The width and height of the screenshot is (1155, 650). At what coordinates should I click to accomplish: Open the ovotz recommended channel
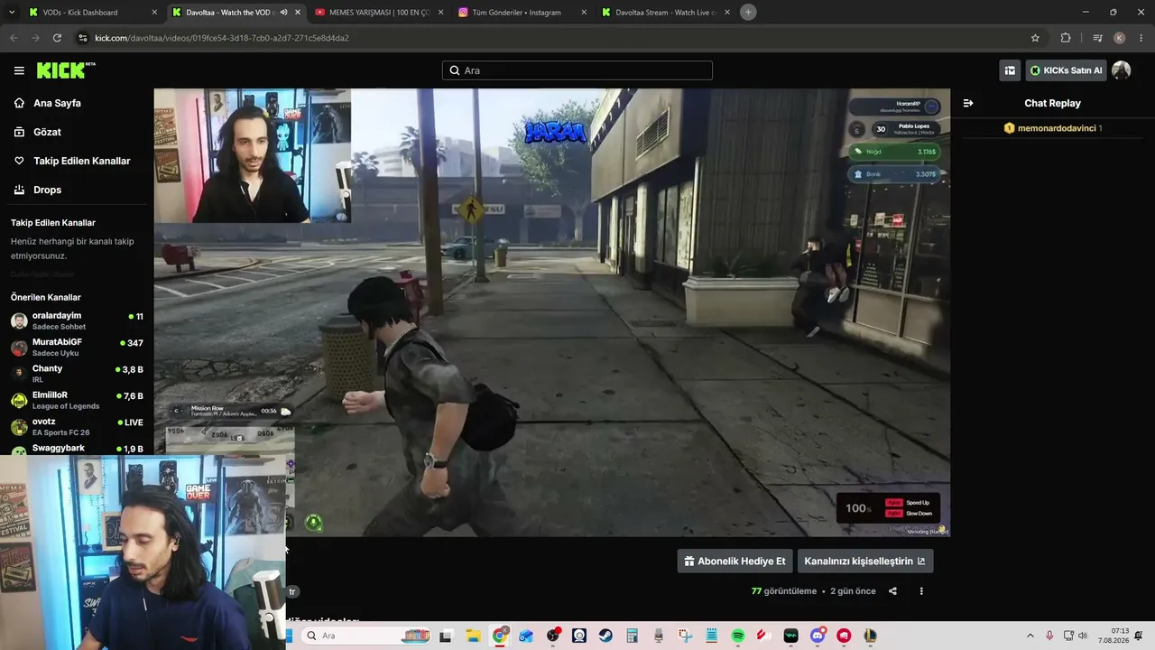pos(77,426)
